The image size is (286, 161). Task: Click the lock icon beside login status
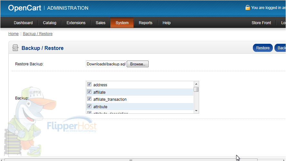pos(247,8)
